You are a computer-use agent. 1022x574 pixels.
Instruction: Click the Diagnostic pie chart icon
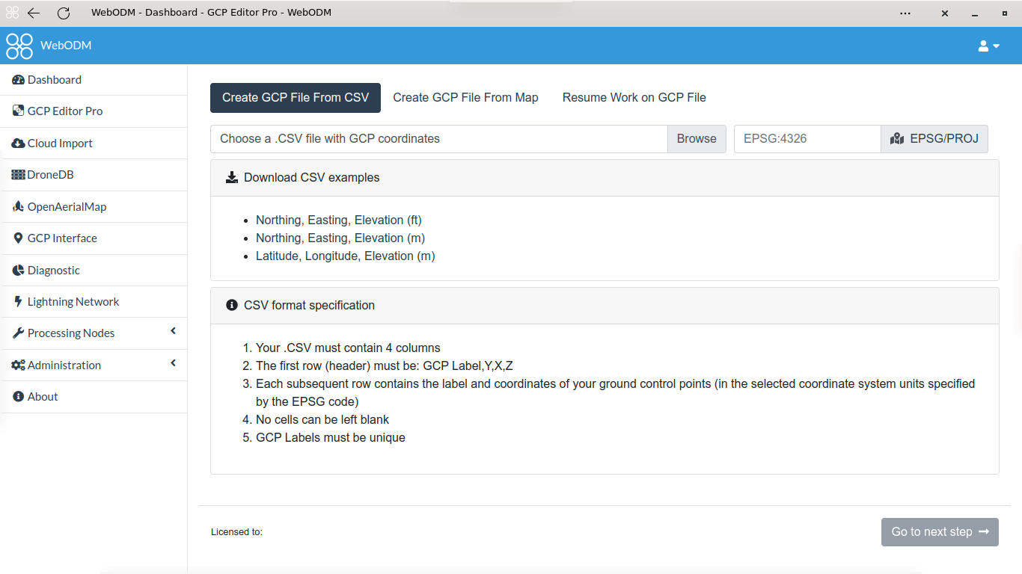click(x=19, y=271)
